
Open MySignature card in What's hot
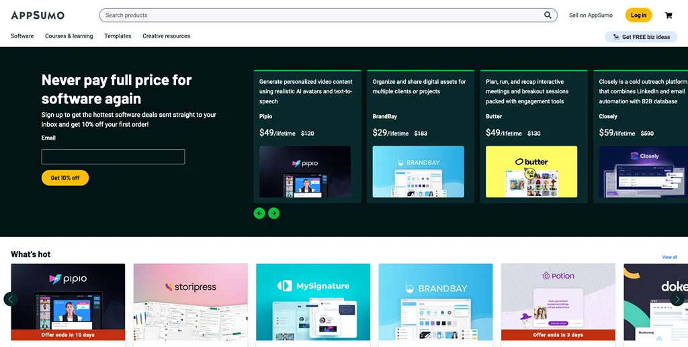[313, 302]
